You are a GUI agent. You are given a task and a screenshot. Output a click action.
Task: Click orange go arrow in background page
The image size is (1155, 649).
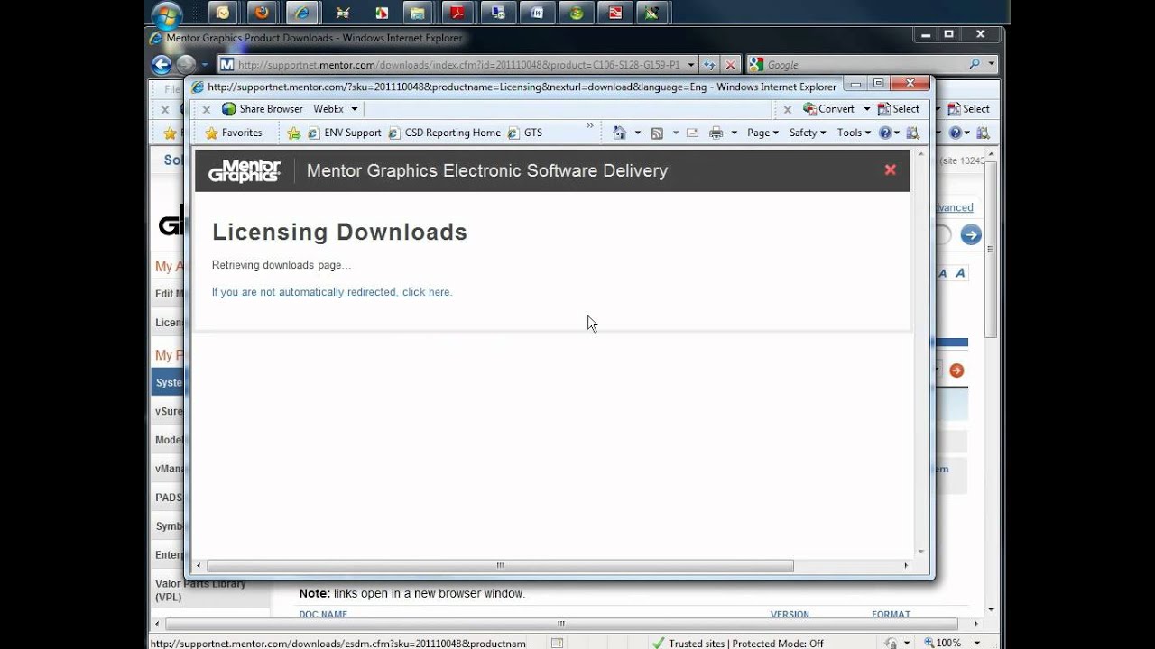956,370
